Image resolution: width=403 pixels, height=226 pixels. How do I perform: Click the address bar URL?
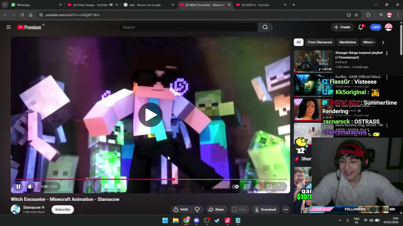click(x=72, y=15)
